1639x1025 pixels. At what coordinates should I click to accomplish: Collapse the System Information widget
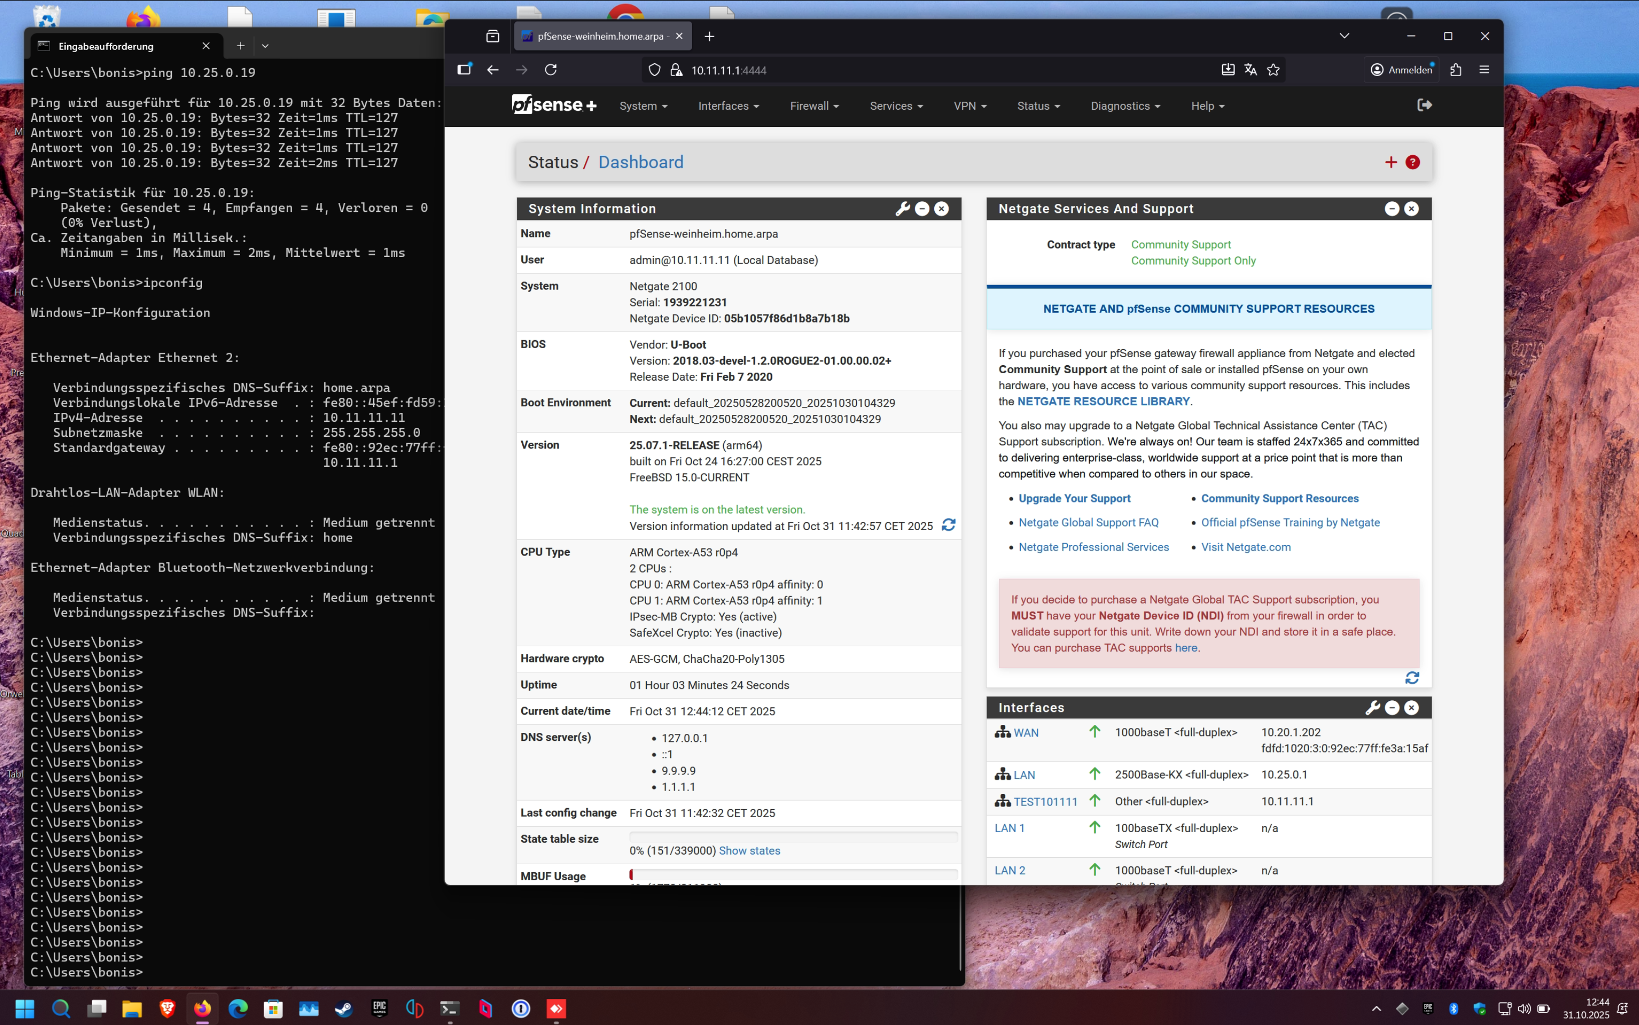[x=922, y=209]
